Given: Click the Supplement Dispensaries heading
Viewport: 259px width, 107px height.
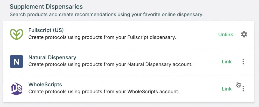Looking at the screenshot, I should [46, 6].
